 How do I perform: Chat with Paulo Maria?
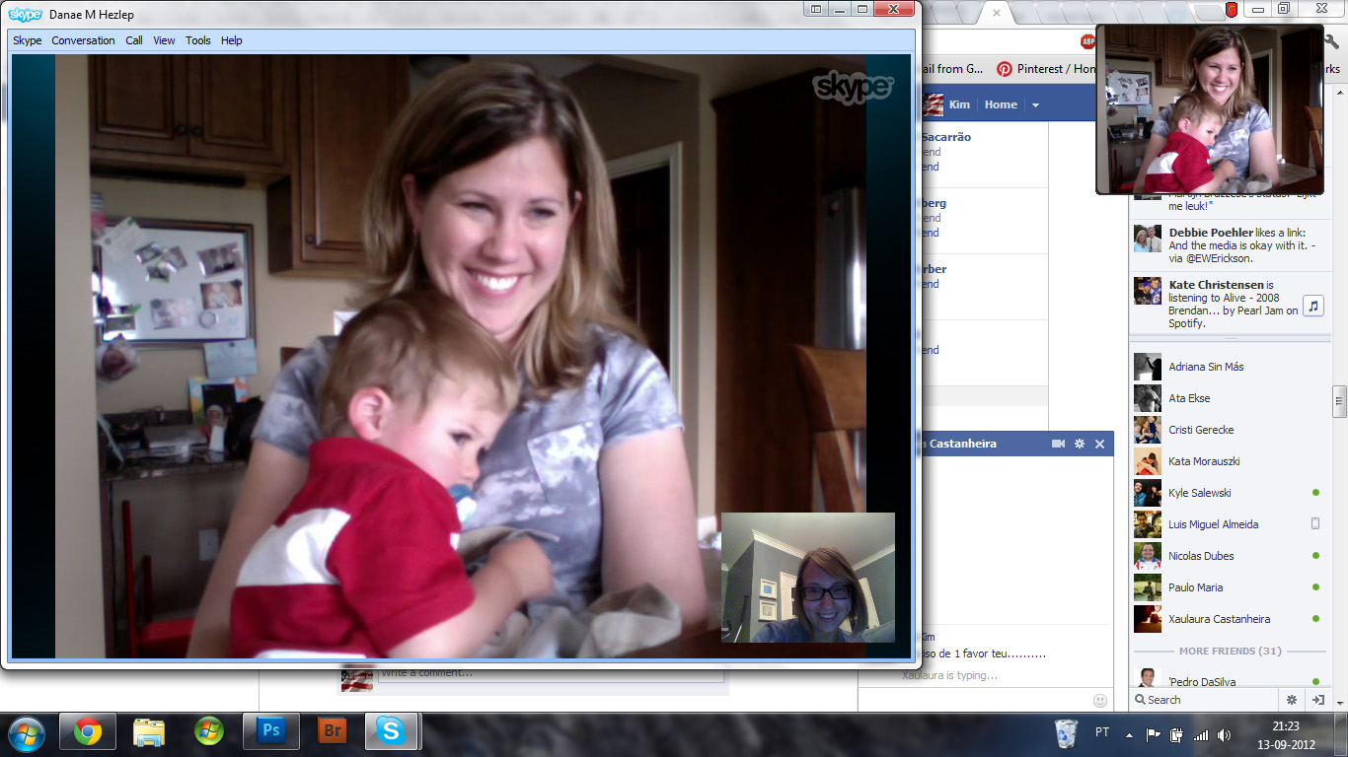(1229, 587)
